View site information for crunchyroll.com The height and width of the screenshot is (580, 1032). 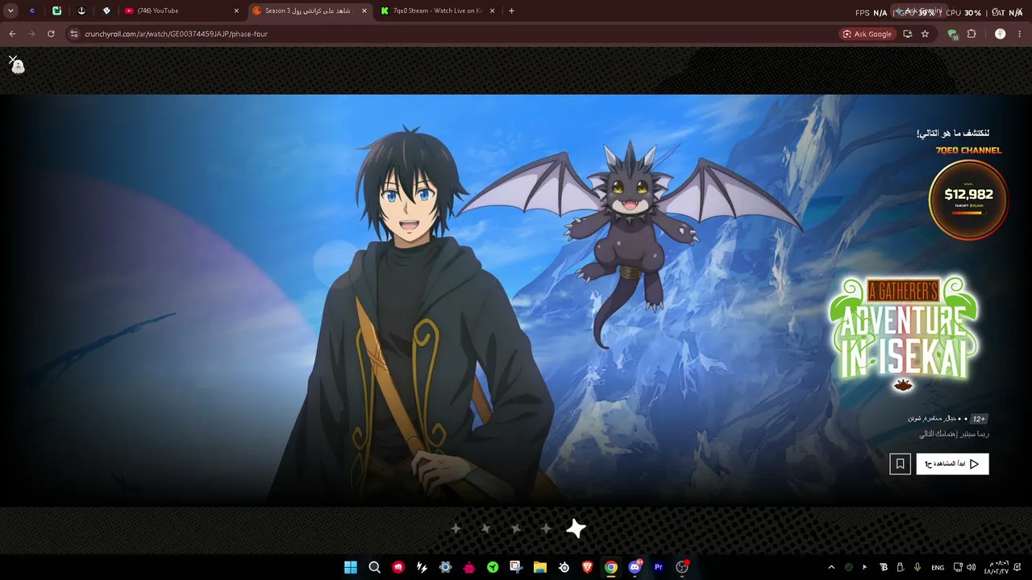[x=74, y=34]
